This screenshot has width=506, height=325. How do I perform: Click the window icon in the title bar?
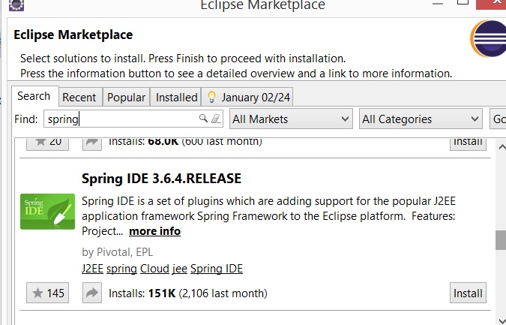click(16, 5)
